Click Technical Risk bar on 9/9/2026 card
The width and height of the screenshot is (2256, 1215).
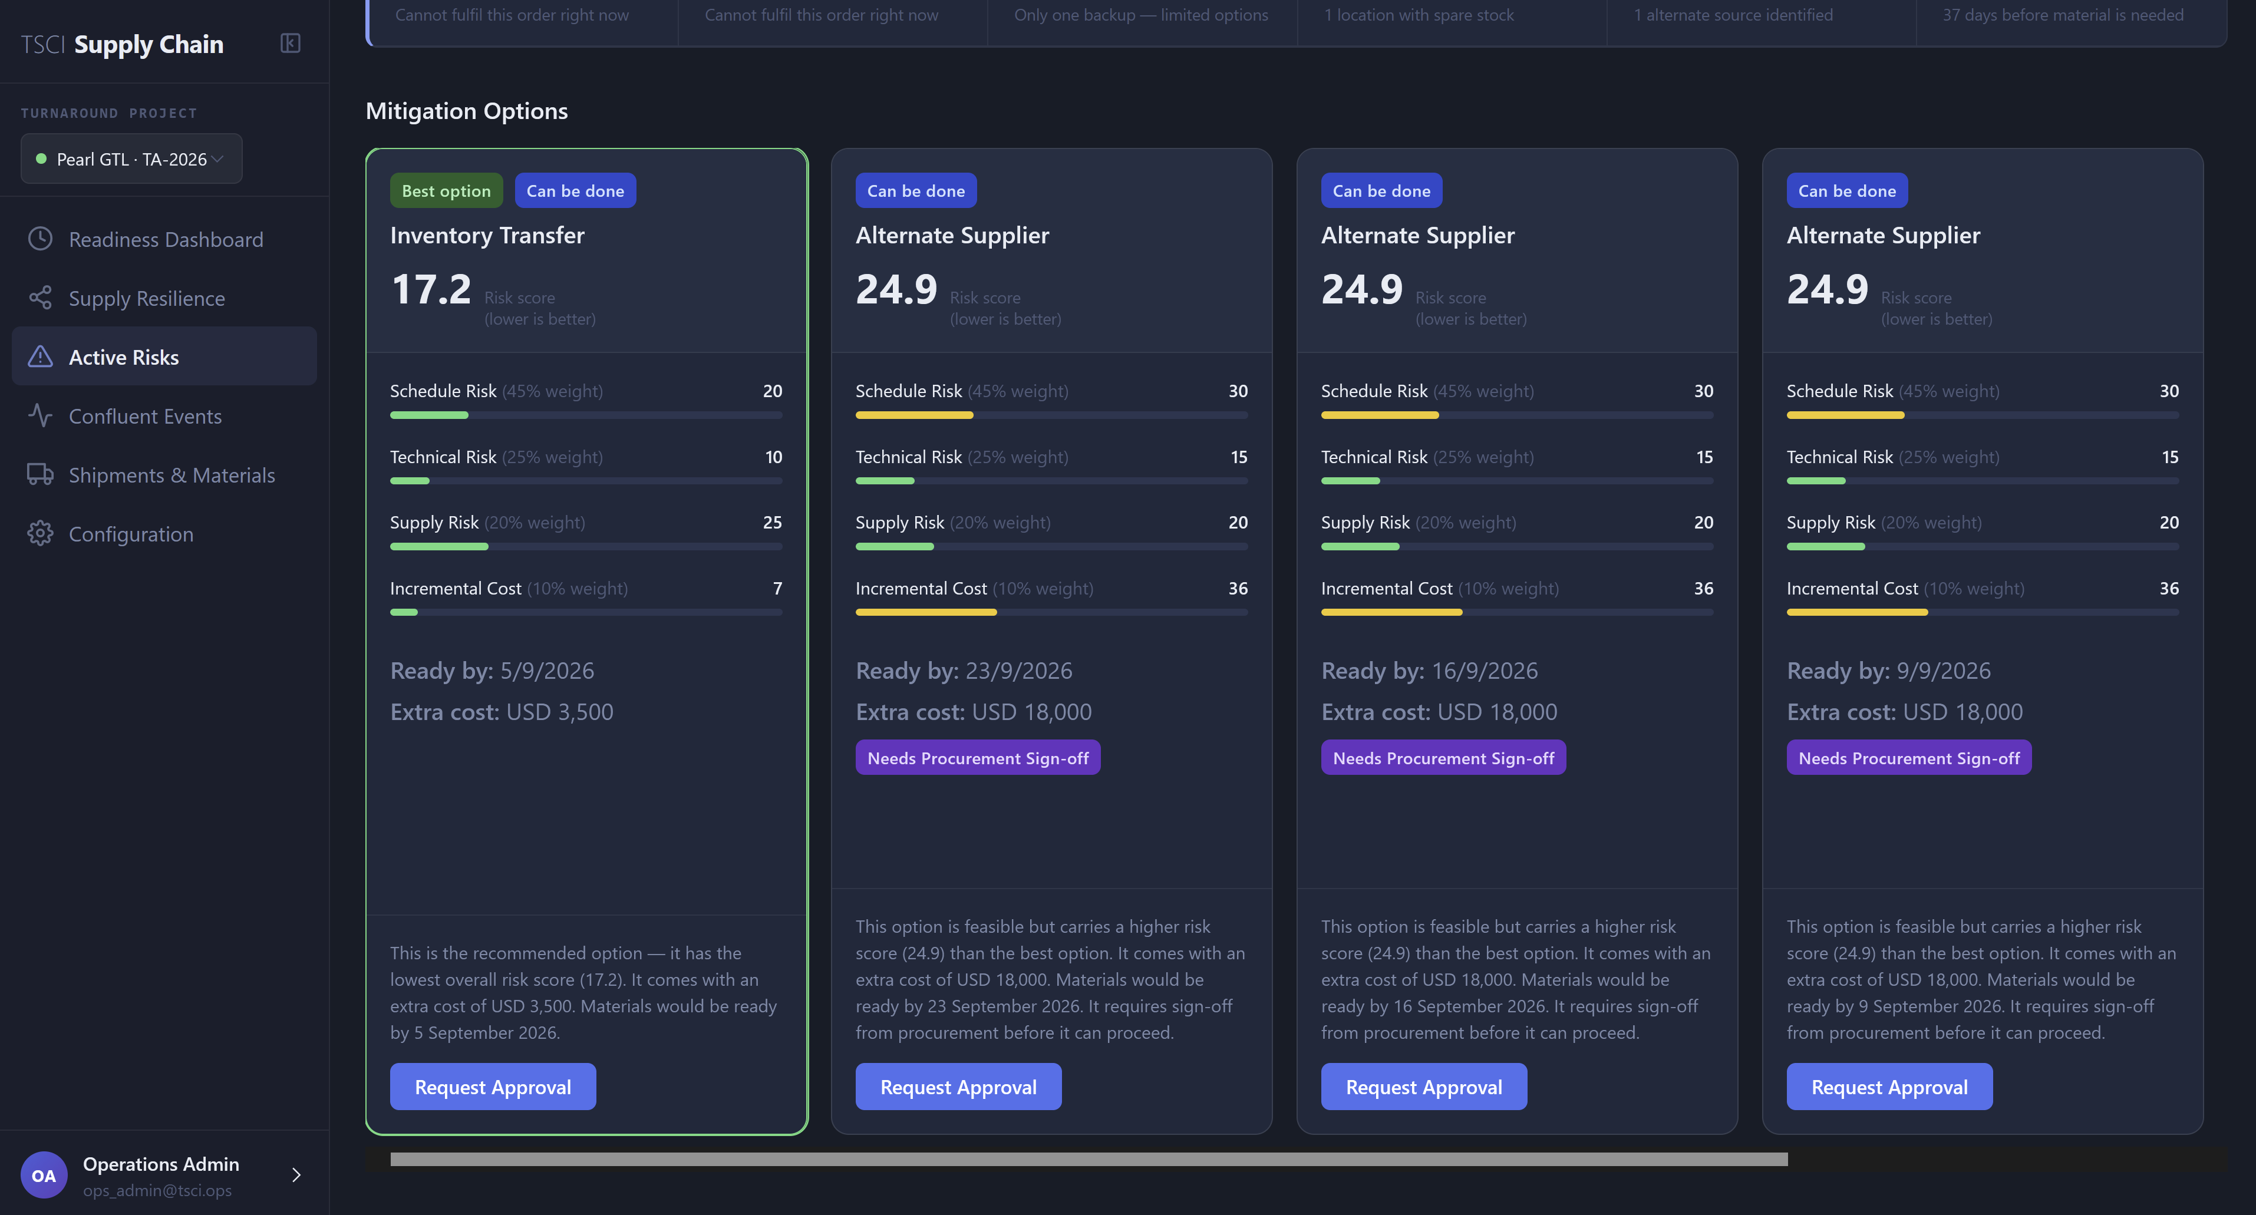pyautogui.click(x=1983, y=481)
